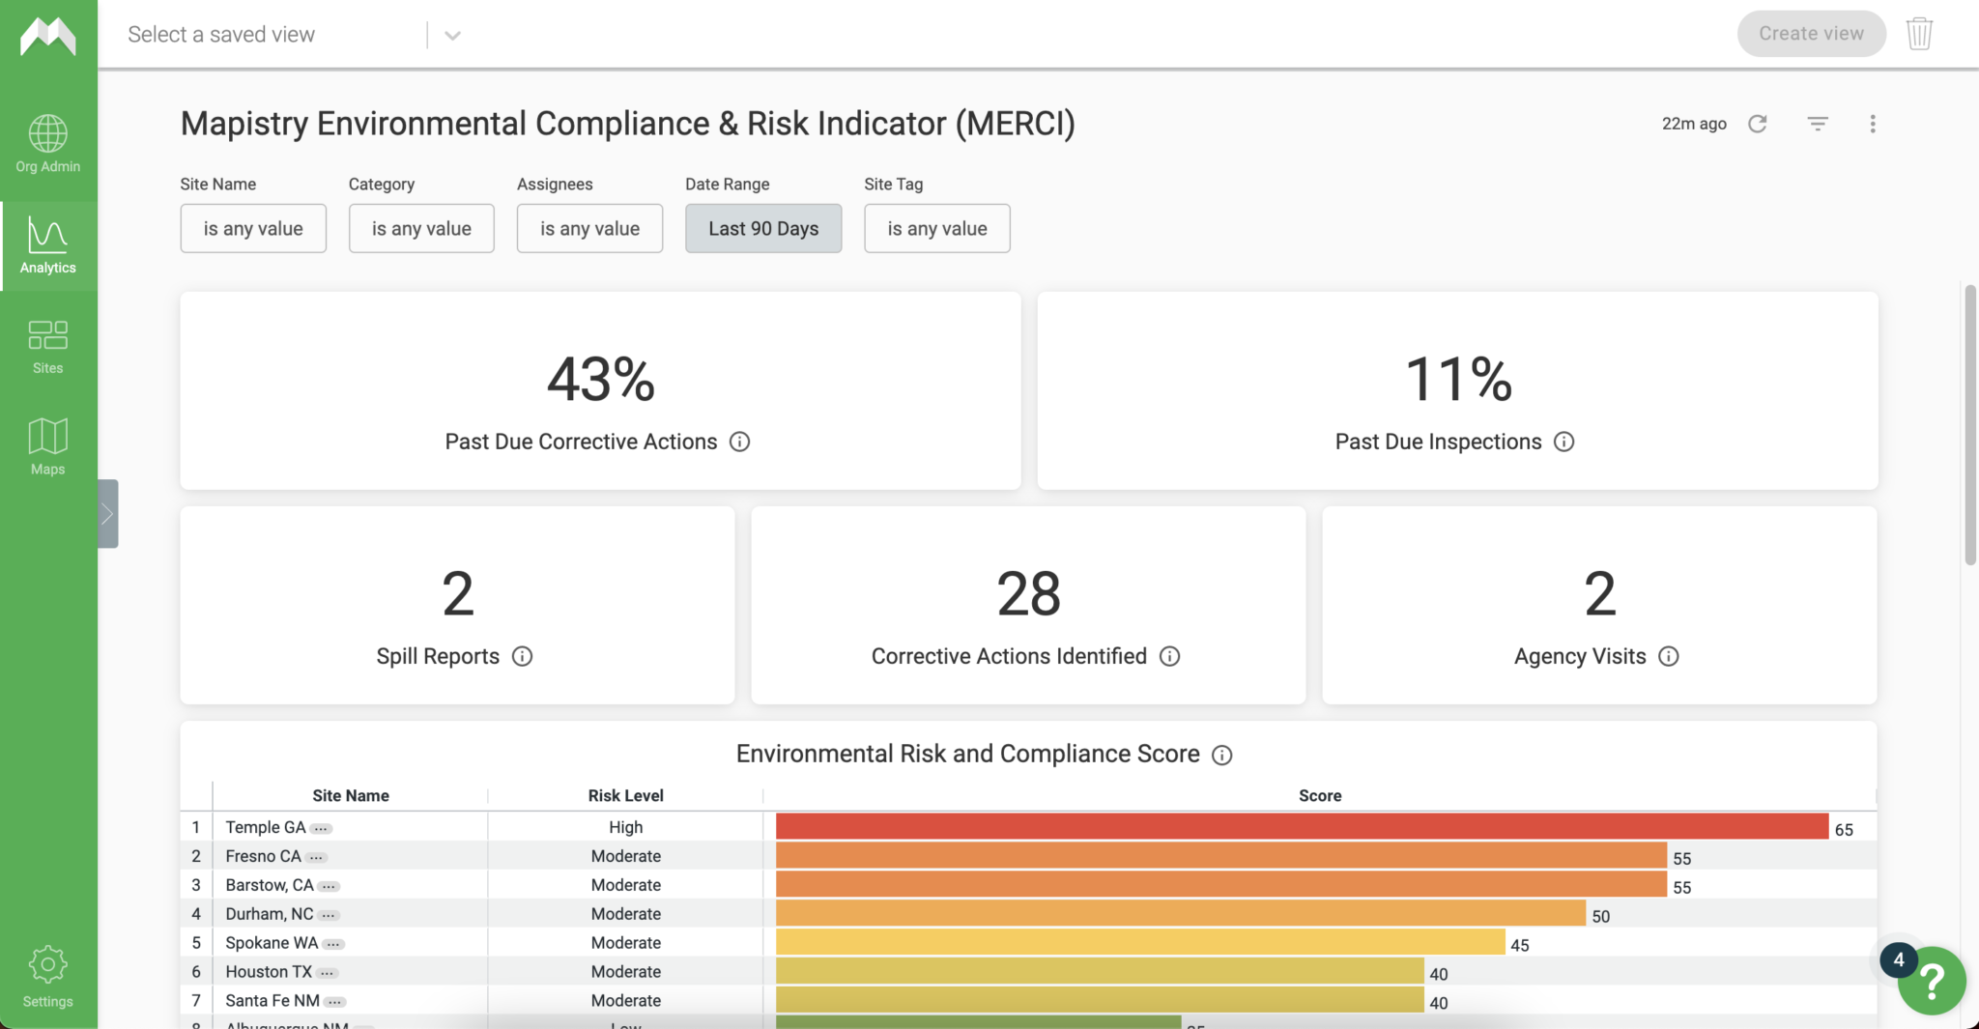Open Santa Fe NM row ellipsis menu

334,1003
